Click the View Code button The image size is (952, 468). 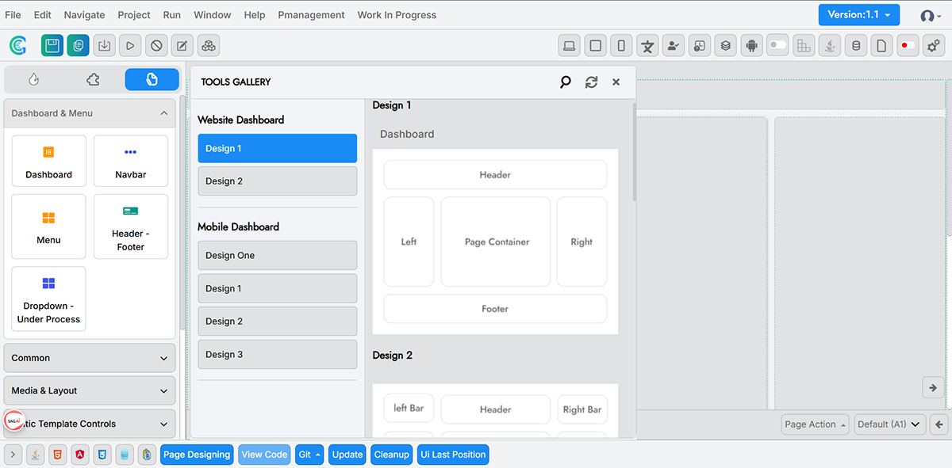pyautogui.click(x=264, y=454)
